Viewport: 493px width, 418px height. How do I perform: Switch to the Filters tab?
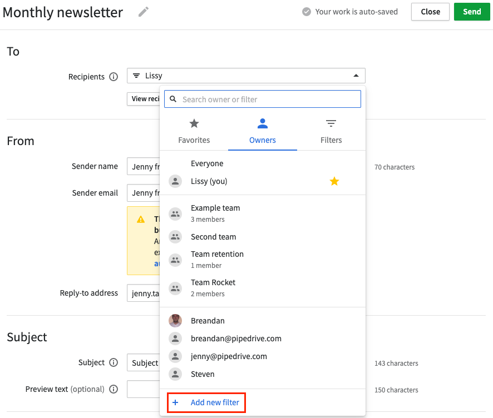pos(331,131)
